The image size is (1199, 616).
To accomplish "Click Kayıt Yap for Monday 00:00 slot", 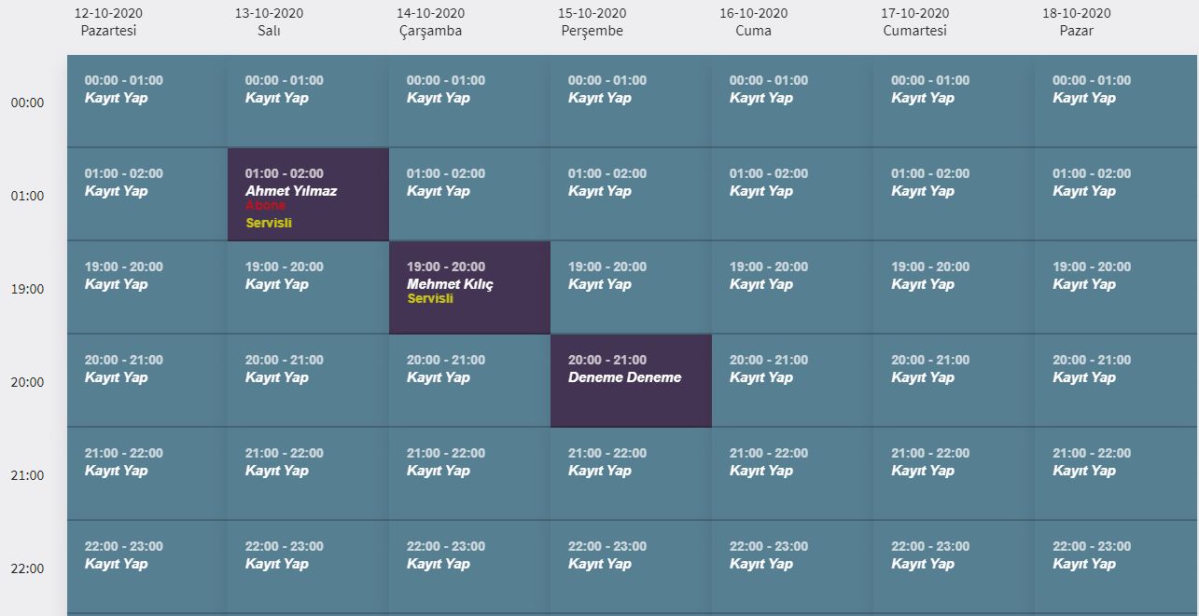I will pos(117,98).
